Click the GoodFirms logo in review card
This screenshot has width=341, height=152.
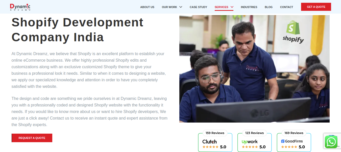(292, 141)
